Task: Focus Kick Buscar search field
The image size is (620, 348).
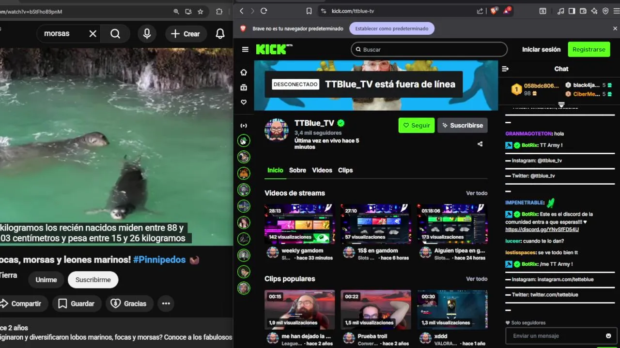Action: coord(429,49)
